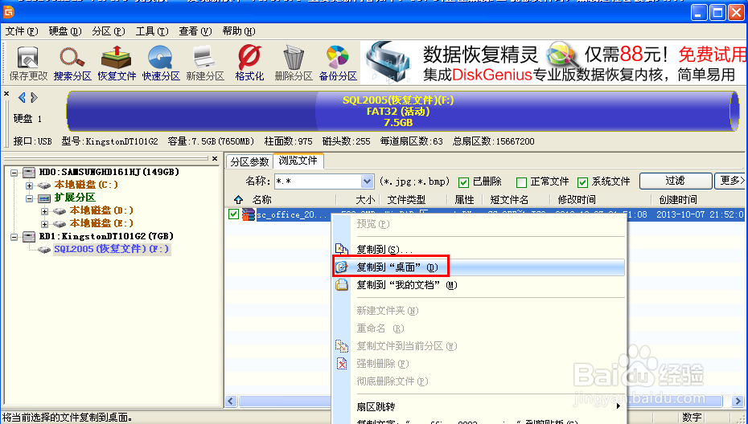
Task: Choose 复制到"我的文档"(M) menu entry
Action: [x=479, y=285]
